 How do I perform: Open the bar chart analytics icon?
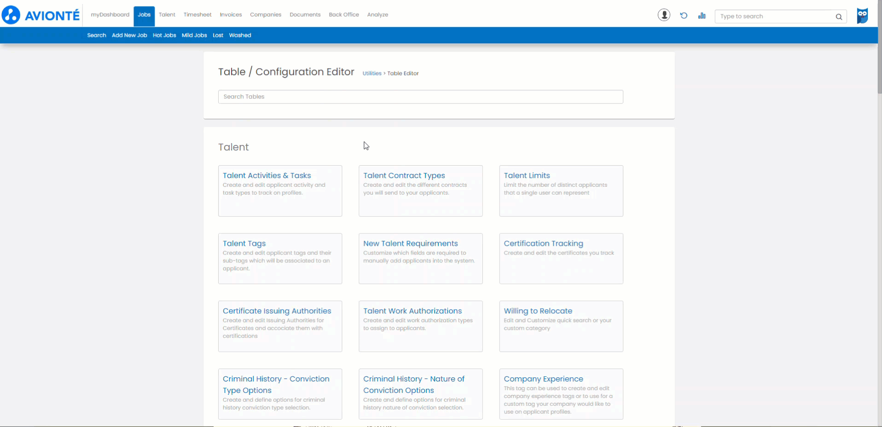click(702, 16)
